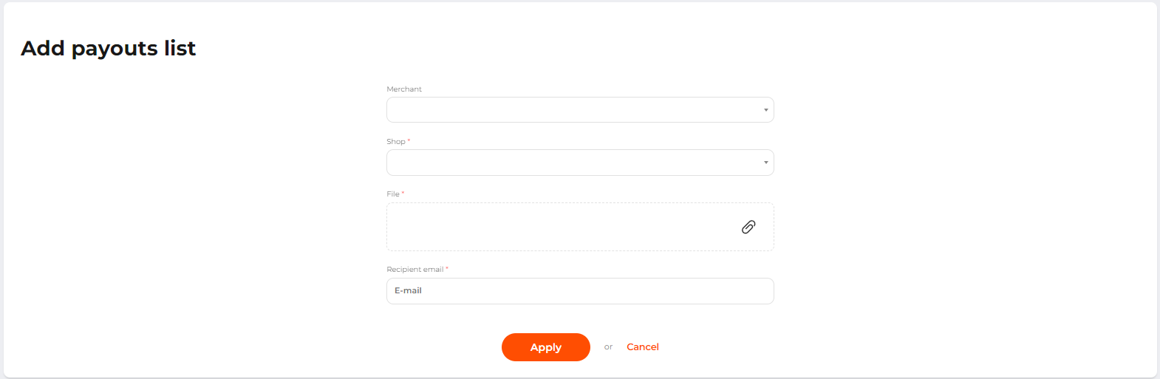Screen dimensions: 1160x379
Task: Expand the Shop dropdown arrow
Action: click(765, 163)
